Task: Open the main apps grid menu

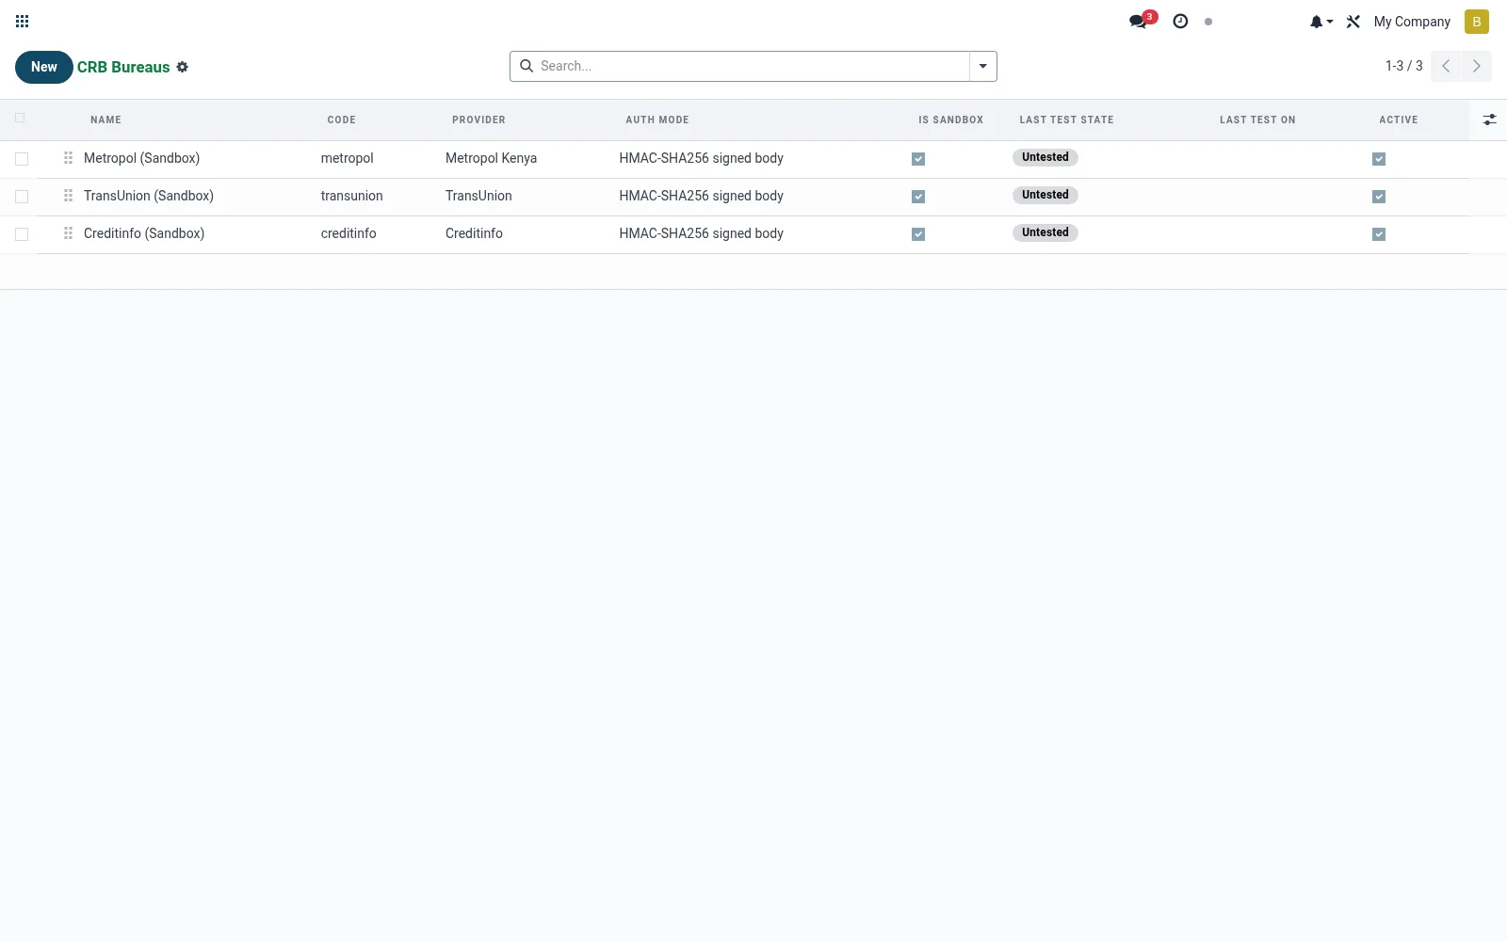Action: (x=23, y=21)
